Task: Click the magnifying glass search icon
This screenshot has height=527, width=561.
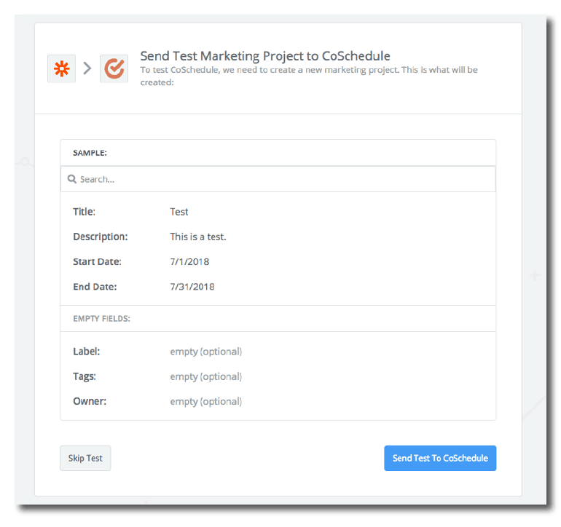Action: [72, 179]
